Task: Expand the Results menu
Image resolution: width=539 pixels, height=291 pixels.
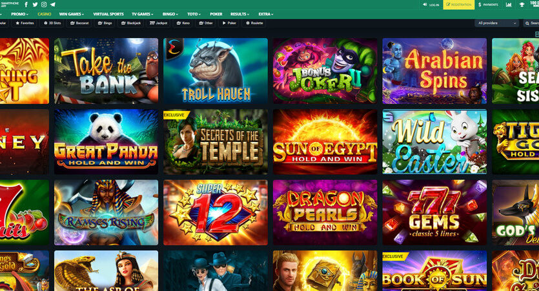Action: (x=239, y=14)
